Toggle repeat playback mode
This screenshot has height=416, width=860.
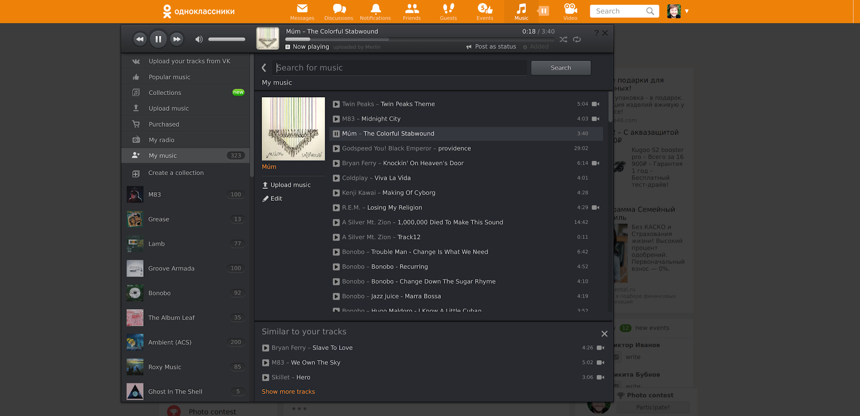pyautogui.click(x=577, y=39)
